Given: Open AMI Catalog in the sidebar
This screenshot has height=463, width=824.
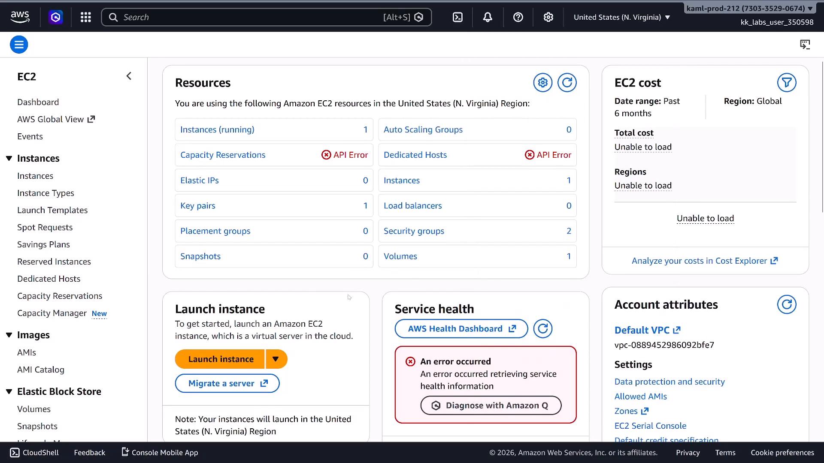Looking at the screenshot, I should pyautogui.click(x=41, y=370).
